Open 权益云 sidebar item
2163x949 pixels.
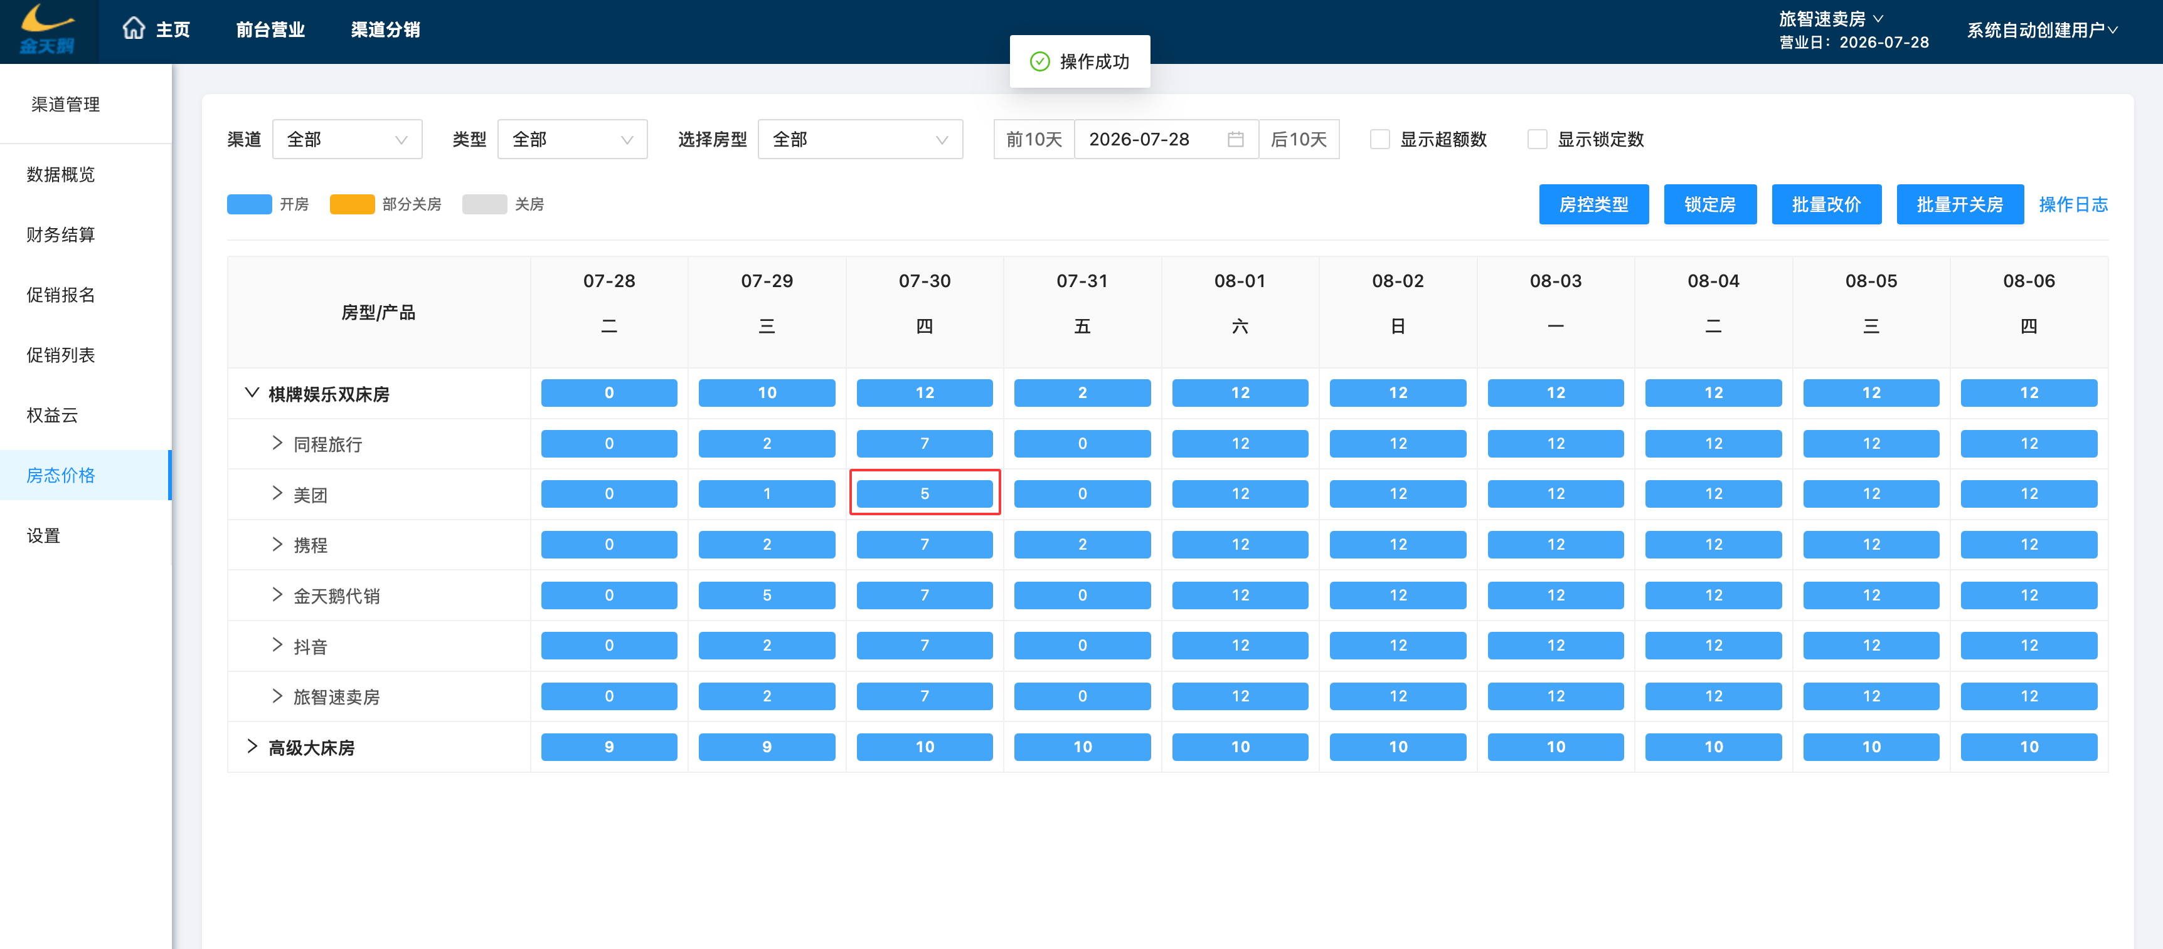pos(52,416)
